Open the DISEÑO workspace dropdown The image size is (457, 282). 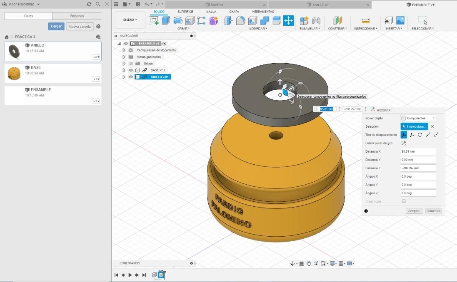[x=130, y=20]
